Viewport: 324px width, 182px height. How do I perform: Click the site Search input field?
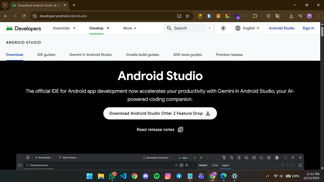(x=189, y=28)
